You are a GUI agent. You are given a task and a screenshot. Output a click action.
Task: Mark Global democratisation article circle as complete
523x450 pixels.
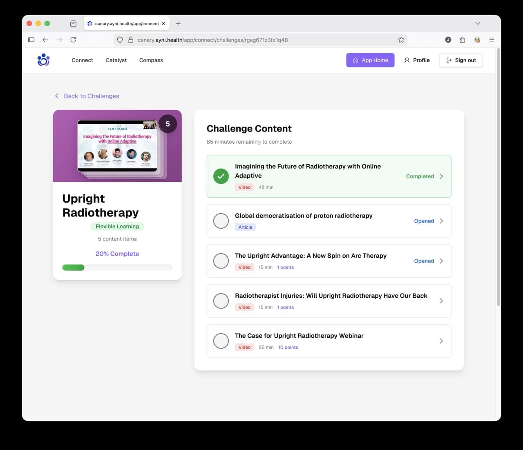click(x=221, y=221)
